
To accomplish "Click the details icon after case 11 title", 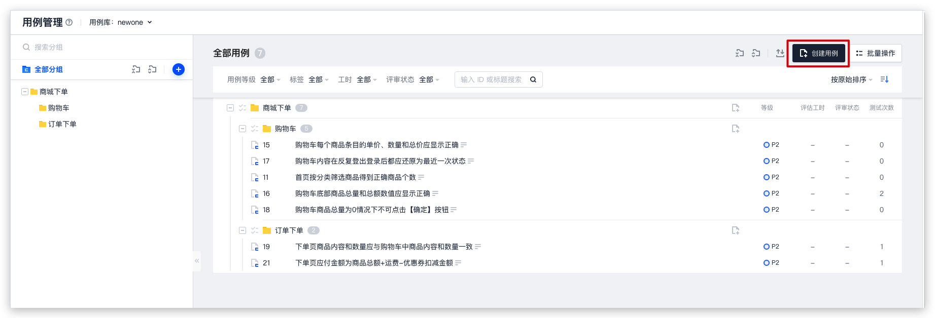I will tap(421, 177).
